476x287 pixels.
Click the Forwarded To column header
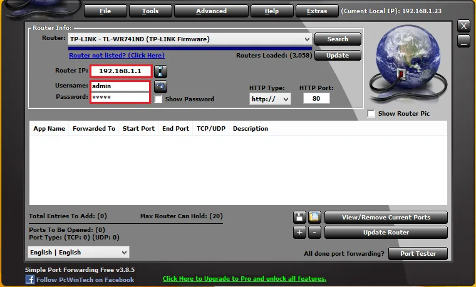pyautogui.click(x=94, y=129)
